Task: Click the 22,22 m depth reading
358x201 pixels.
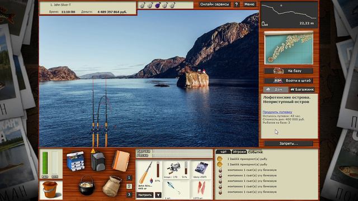Action: point(307,23)
